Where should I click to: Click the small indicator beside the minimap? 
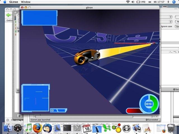(x=58, y=110)
